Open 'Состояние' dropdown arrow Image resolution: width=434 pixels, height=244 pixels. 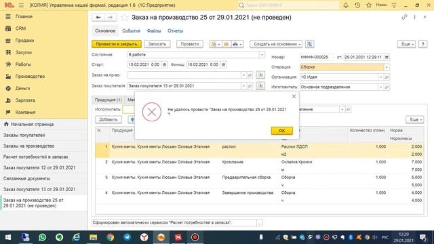[262, 54]
